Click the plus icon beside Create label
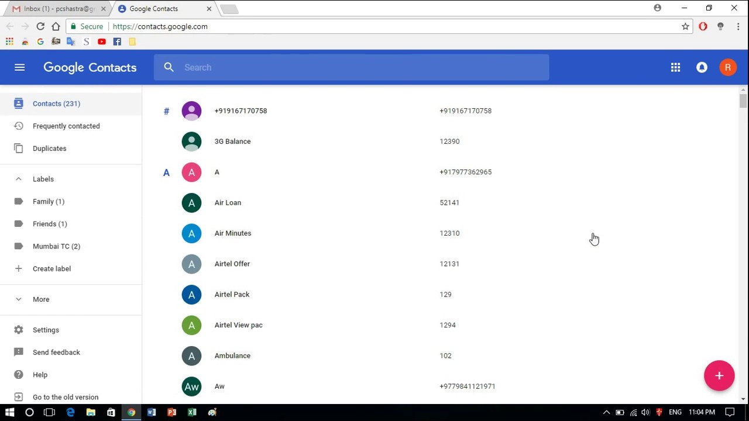This screenshot has height=421, width=749. pos(19,268)
